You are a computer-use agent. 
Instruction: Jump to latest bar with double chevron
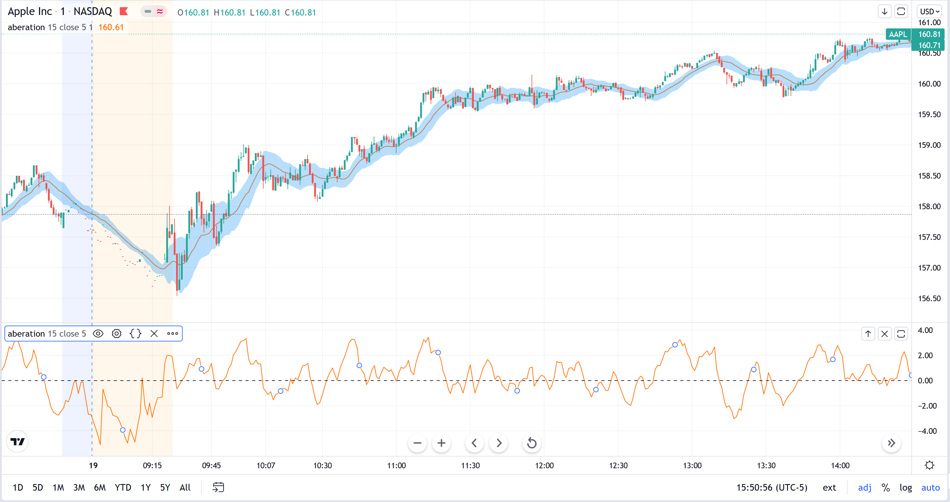click(891, 443)
